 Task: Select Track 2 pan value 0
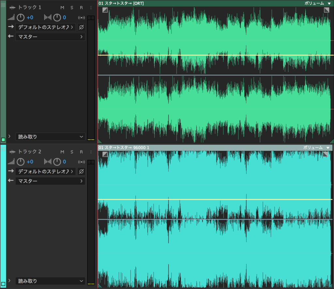tap(64, 162)
